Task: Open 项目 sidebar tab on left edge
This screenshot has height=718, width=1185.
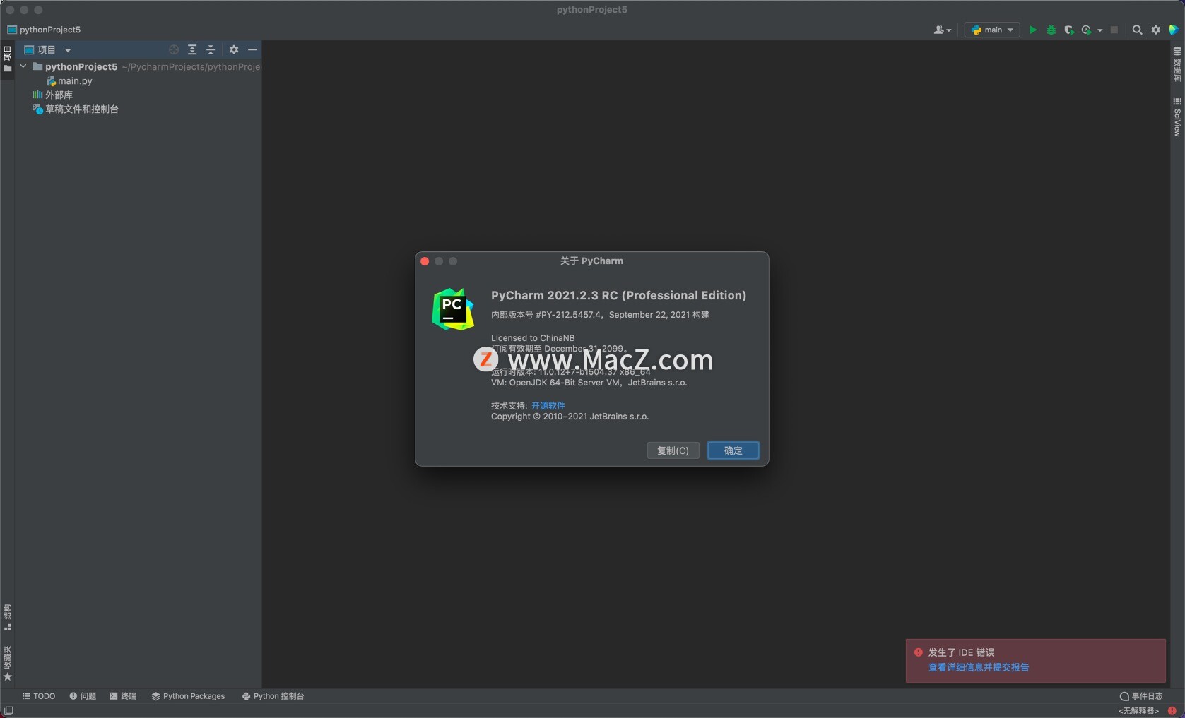Action: click(x=7, y=59)
